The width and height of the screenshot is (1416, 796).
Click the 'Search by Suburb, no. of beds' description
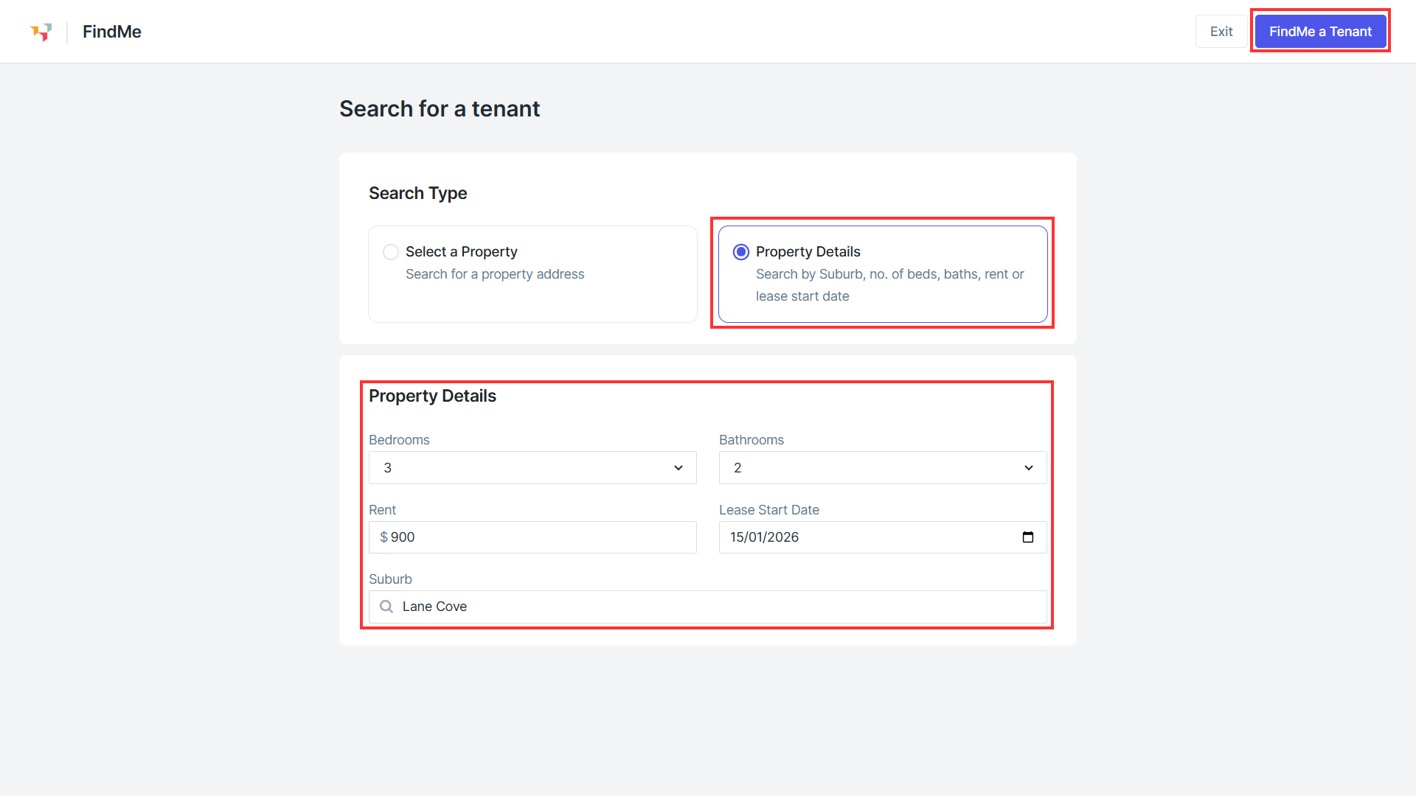(890, 285)
